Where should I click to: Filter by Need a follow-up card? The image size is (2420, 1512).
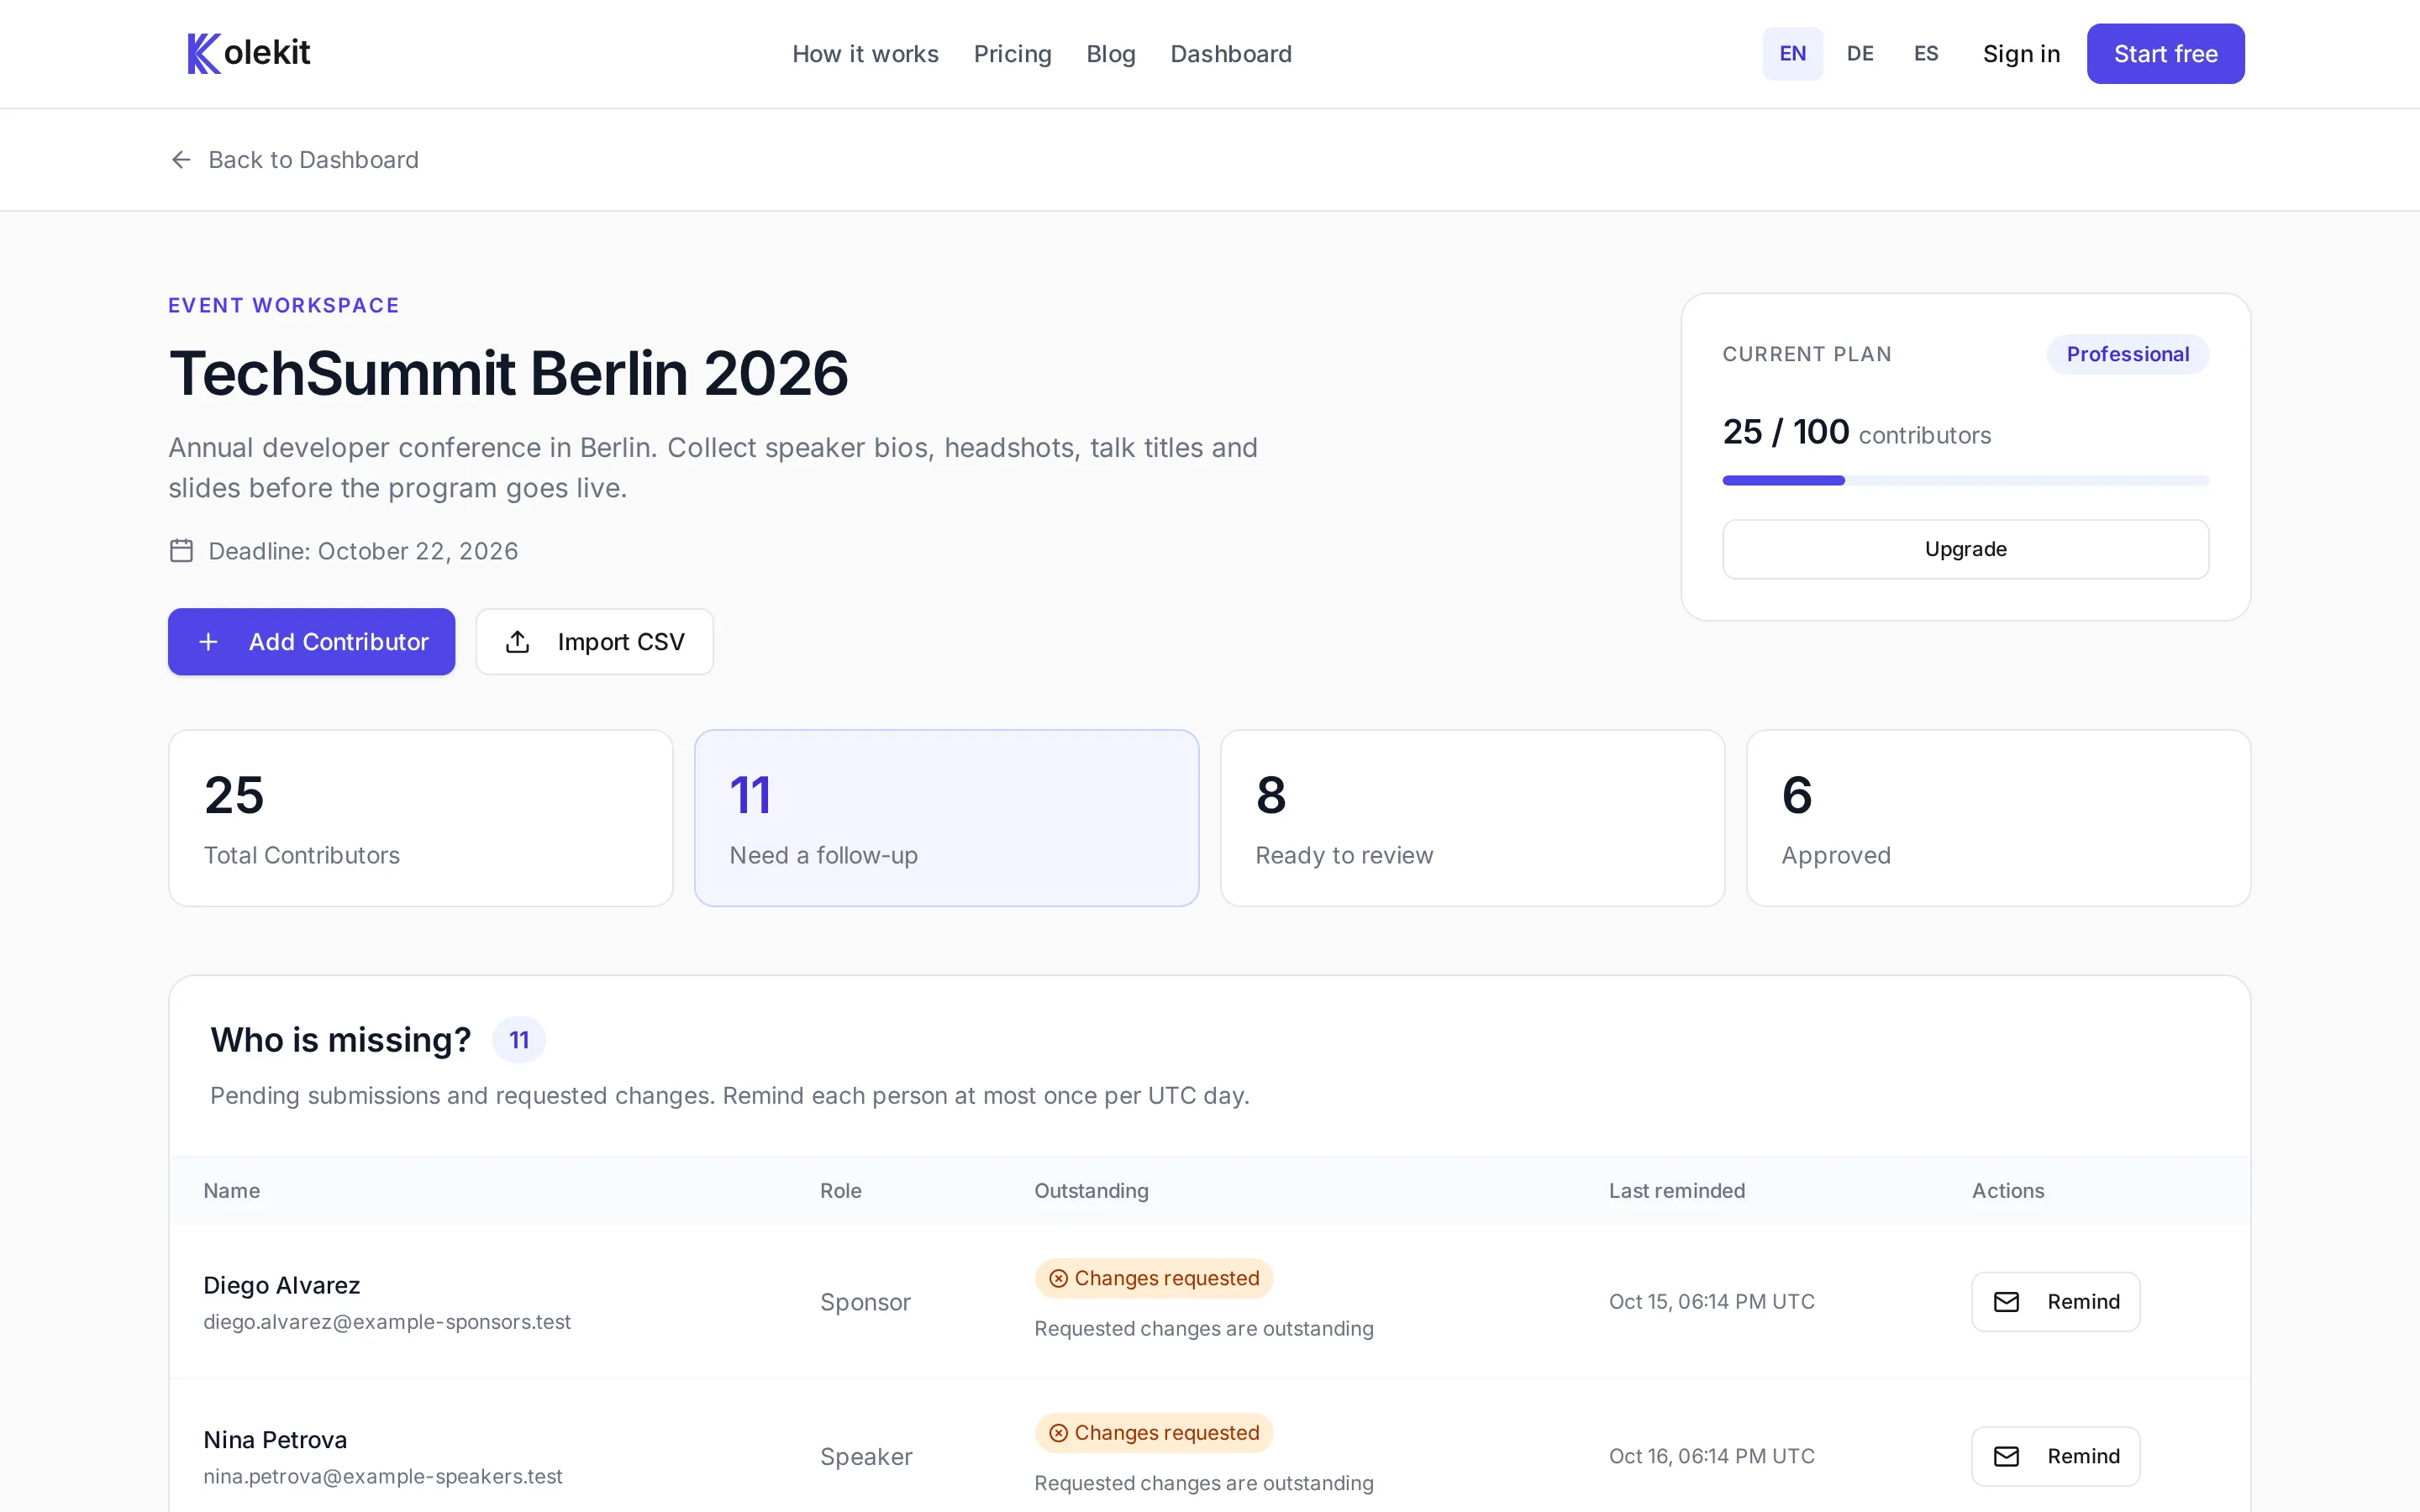946,818
